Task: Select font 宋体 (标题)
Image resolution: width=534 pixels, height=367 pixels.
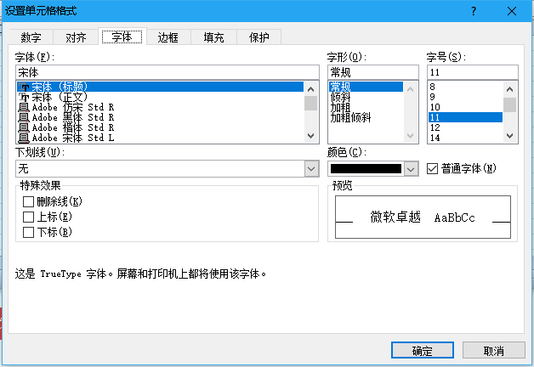Action: point(160,87)
